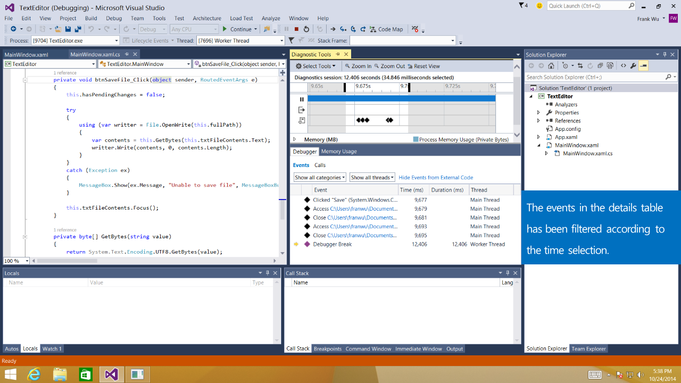
Task: Click Properties wrench icon in Solution Explorer
Action: tap(633, 66)
